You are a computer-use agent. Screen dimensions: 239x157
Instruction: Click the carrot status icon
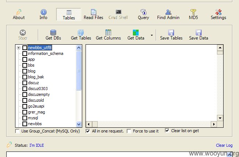9,145
